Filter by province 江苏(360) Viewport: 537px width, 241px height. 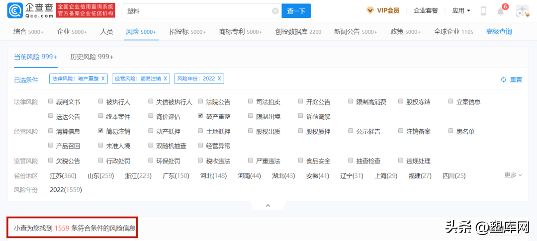tap(63, 176)
